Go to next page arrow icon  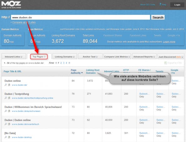pyautogui.click(x=69, y=63)
